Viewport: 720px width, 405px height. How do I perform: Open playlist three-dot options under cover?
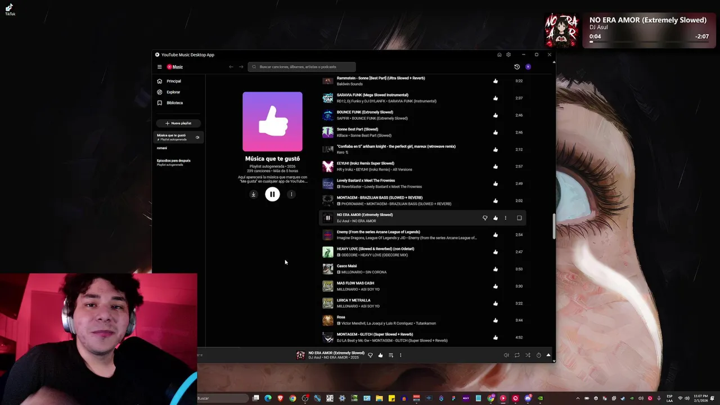click(x=291, y=194)
